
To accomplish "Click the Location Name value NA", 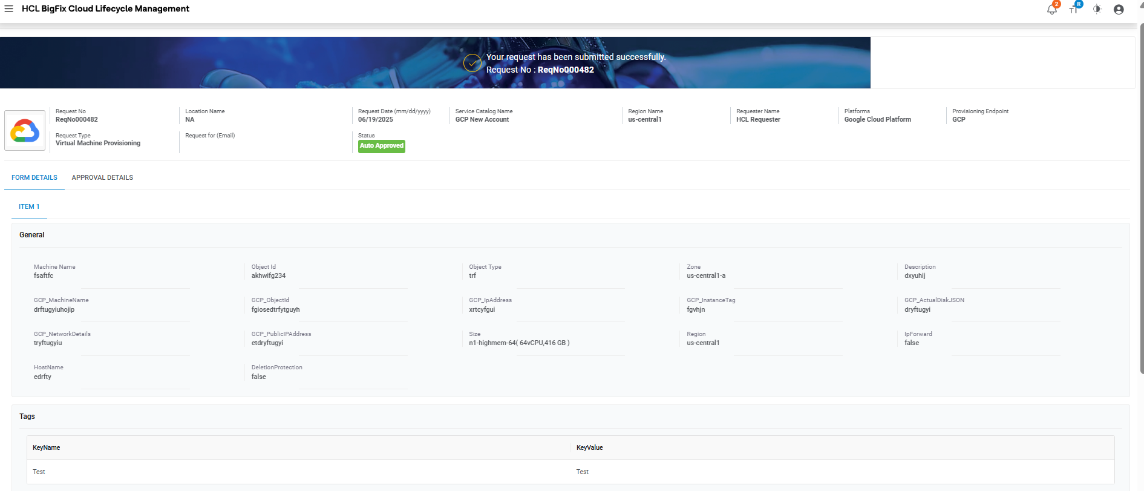I will point(190,120).
